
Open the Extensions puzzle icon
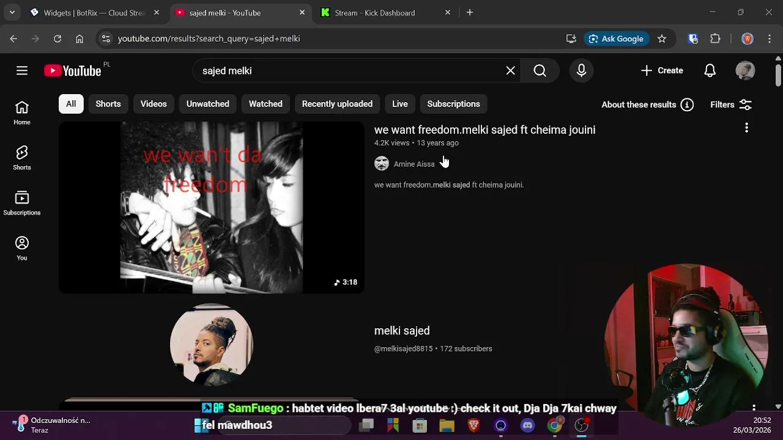coord(715,38)
